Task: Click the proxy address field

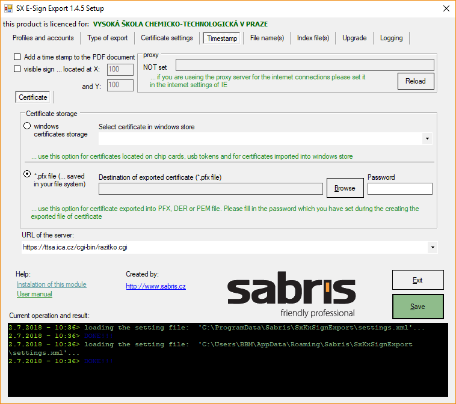Action: pyautogui.click(x=305, y=65)
